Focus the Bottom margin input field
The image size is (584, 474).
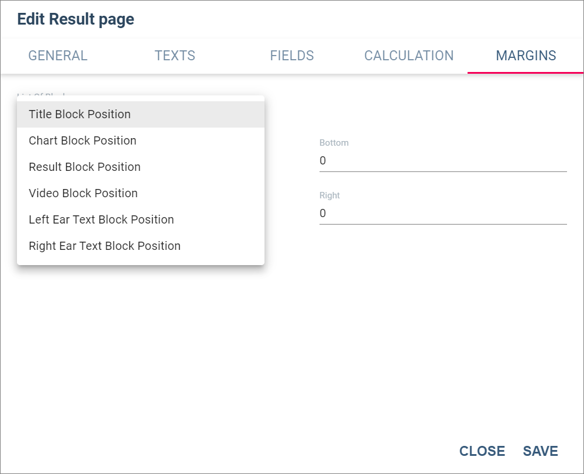point(443,161)
